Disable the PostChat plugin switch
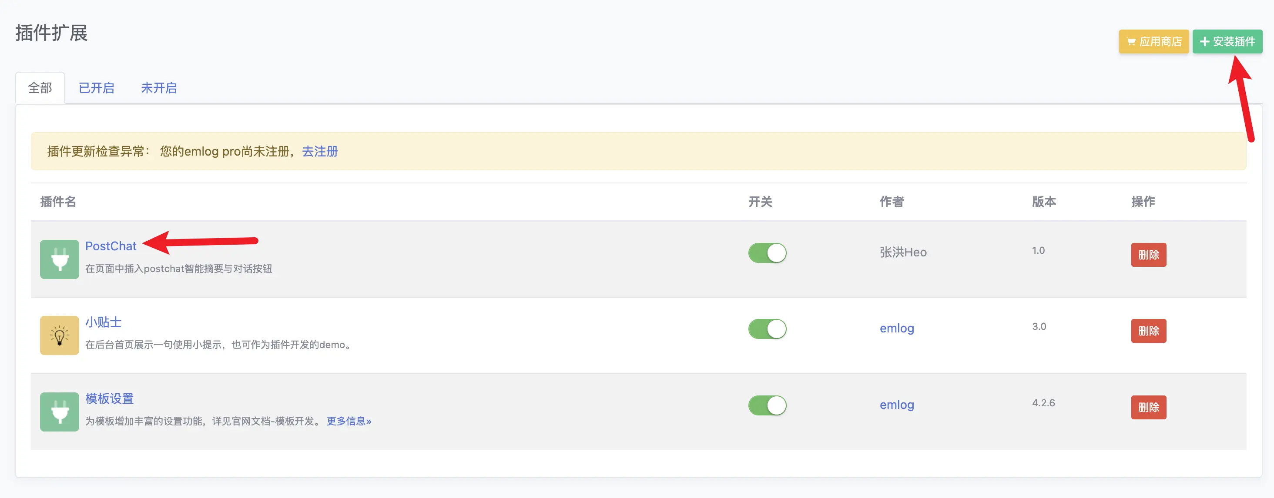This screenshot has height=498, width=1274. point(767,253)
